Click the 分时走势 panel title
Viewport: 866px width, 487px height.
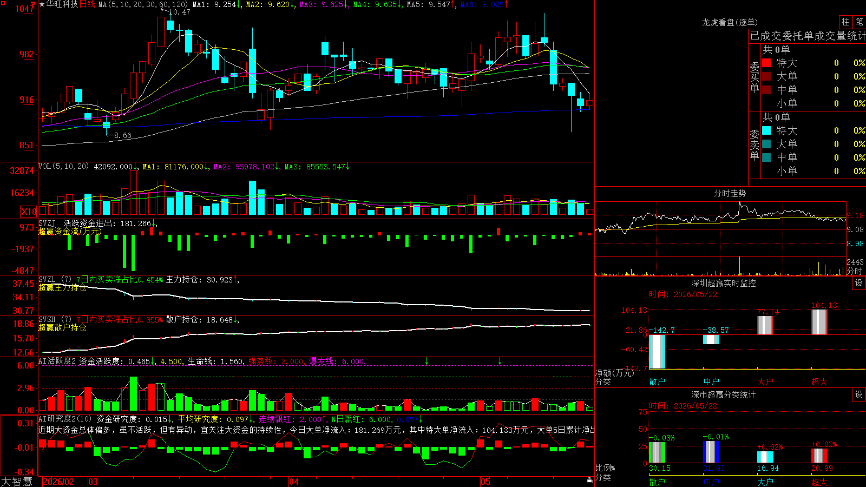[730, 193]
